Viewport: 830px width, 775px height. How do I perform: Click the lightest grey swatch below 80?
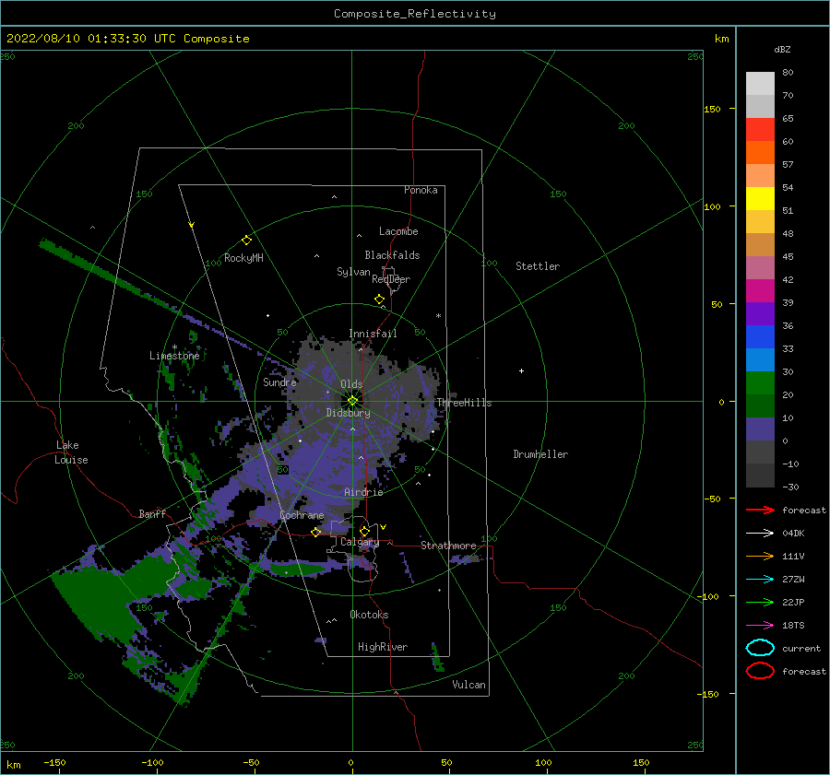pos(760,84)
